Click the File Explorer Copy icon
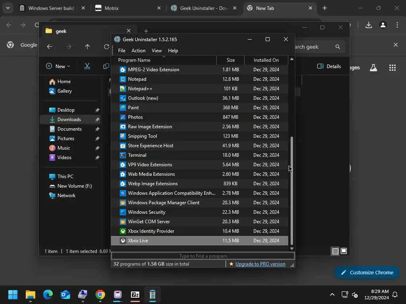Viewport: 406px width, 304px height. [x=106, y=66]
